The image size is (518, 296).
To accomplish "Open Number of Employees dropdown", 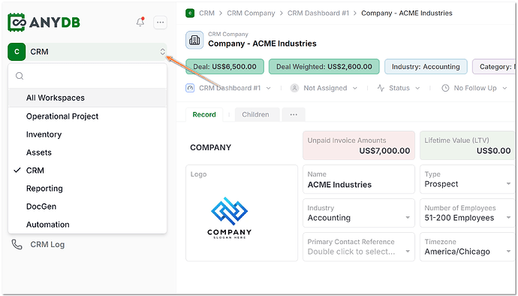I will [x=508, y=218].
